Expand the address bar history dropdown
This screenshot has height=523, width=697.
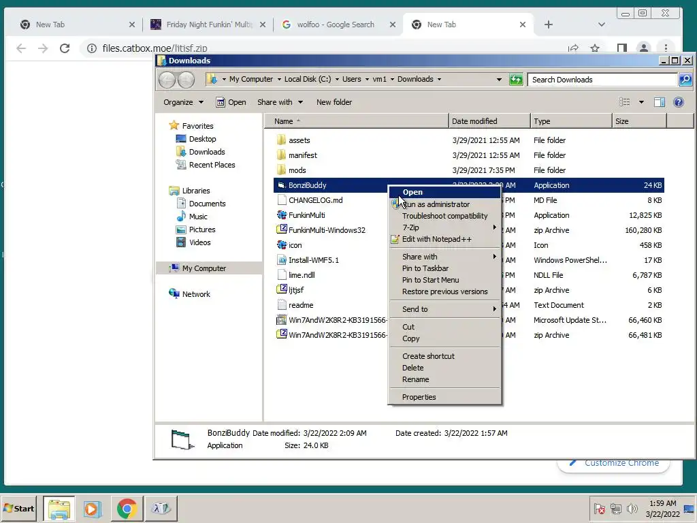499,80
